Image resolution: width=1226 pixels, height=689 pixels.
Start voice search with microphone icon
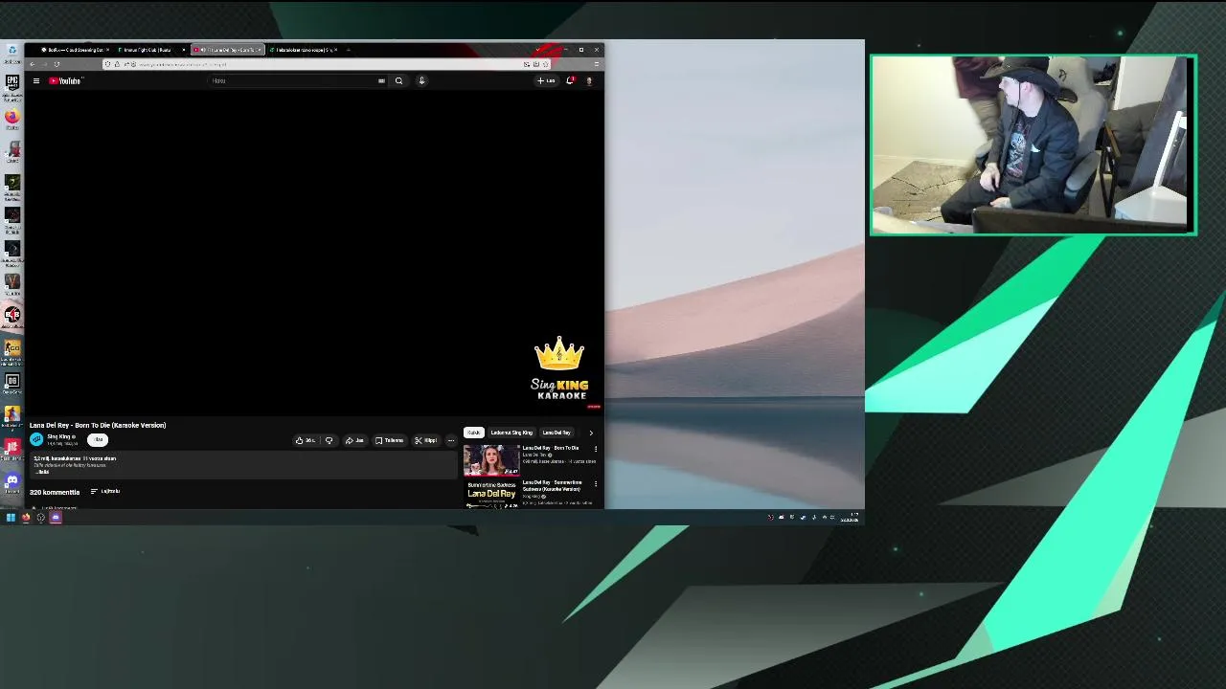pyautogui.click(x=421, y=81)
